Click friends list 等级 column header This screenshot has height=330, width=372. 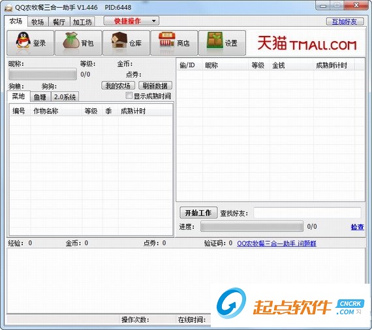259,65
